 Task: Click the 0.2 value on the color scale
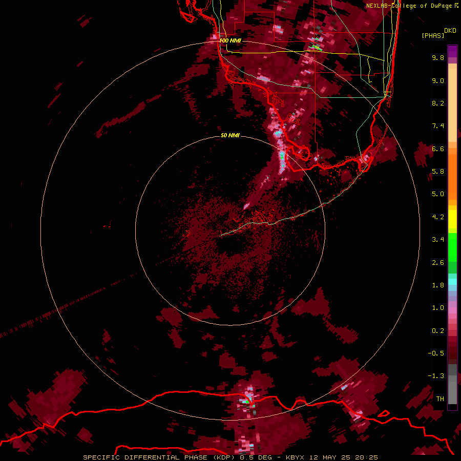438,331
